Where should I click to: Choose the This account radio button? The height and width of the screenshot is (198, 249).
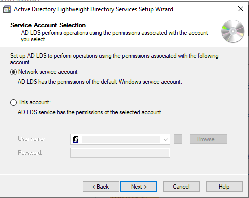coord(13,102)
